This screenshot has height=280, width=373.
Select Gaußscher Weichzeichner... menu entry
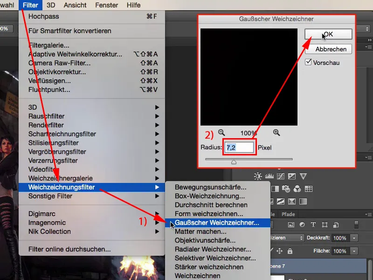pos(218,223)
